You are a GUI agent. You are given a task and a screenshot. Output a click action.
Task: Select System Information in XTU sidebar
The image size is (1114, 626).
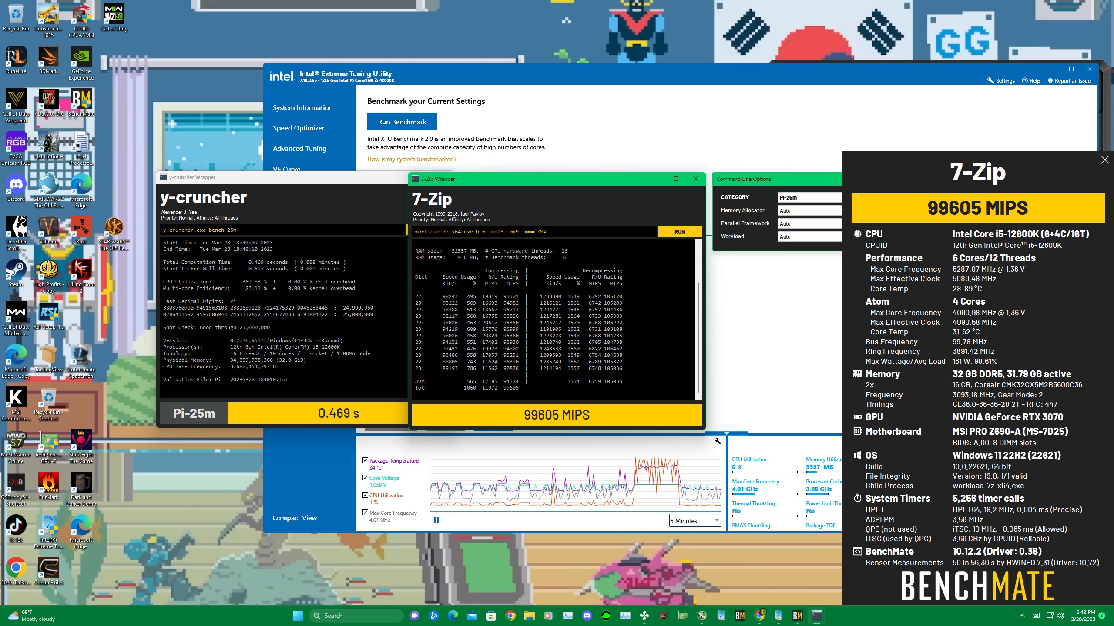[x=303, y=107]
